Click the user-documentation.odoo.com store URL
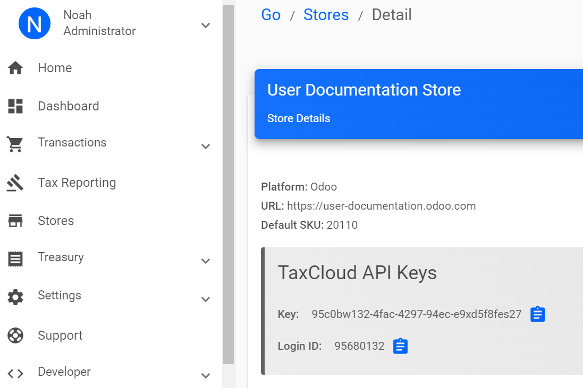Screen dimensions: 583x388 click(x=381, y=206)
